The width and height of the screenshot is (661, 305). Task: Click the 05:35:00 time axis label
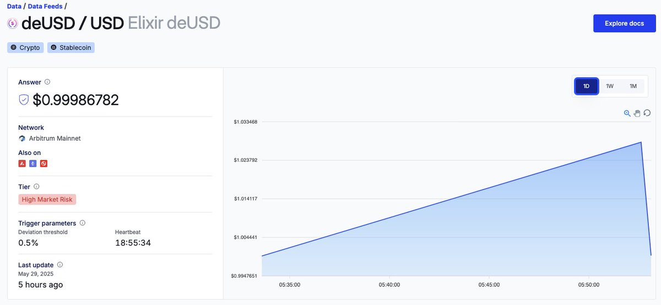(x=289, y=285)
